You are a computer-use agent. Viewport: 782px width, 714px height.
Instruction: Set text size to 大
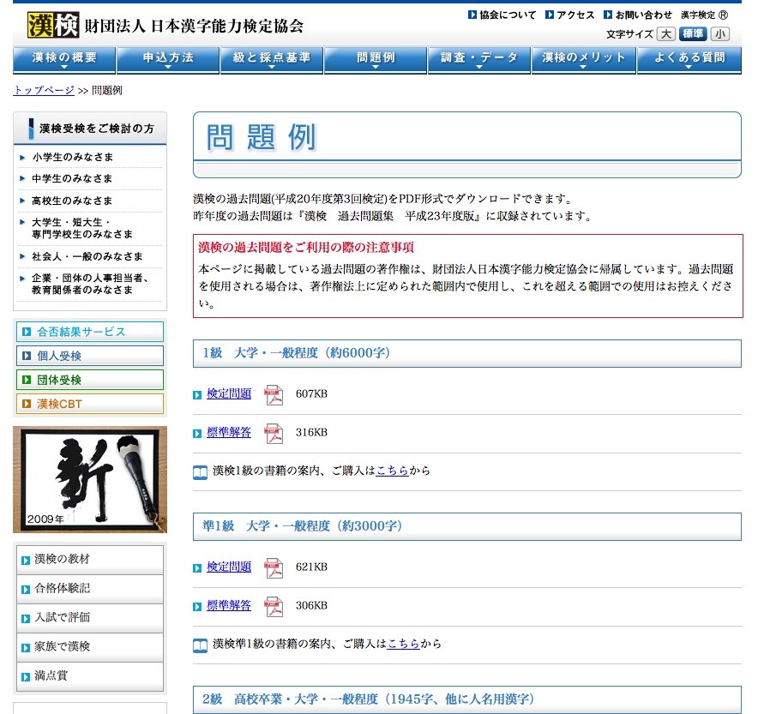pos(665,34)
